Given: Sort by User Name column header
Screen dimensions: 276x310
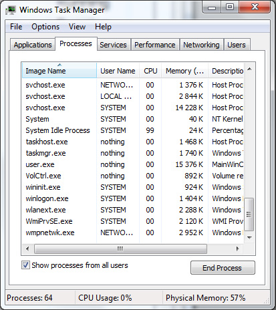Looking at the screenshot, I should (118, 71).
